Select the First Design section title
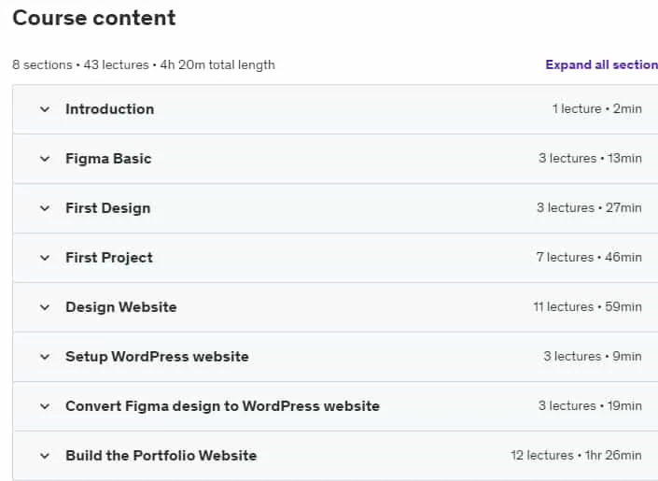This screenshot has width=658, height=481. tap(108, 208)
